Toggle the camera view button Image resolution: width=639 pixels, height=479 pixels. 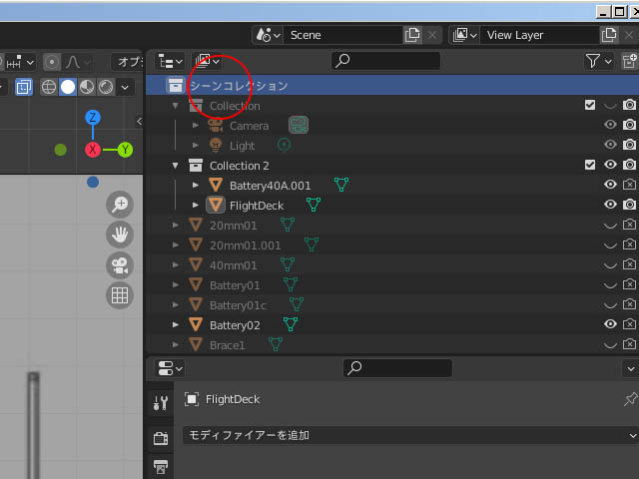(x=120, y=265)
